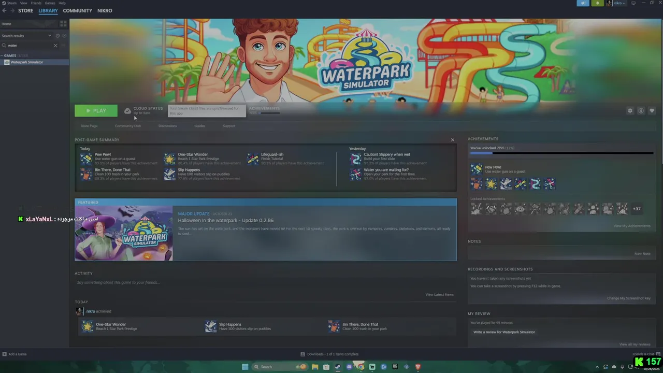Open Discord from the taskbar
This screenshot has height=373, width=663.
(349, 367)
